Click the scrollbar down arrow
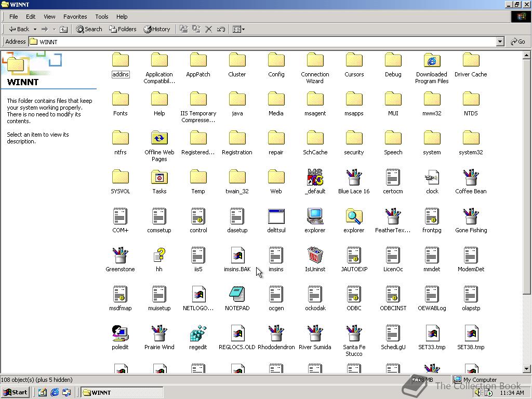Screen dimensions: 532x399 point(526,369)
